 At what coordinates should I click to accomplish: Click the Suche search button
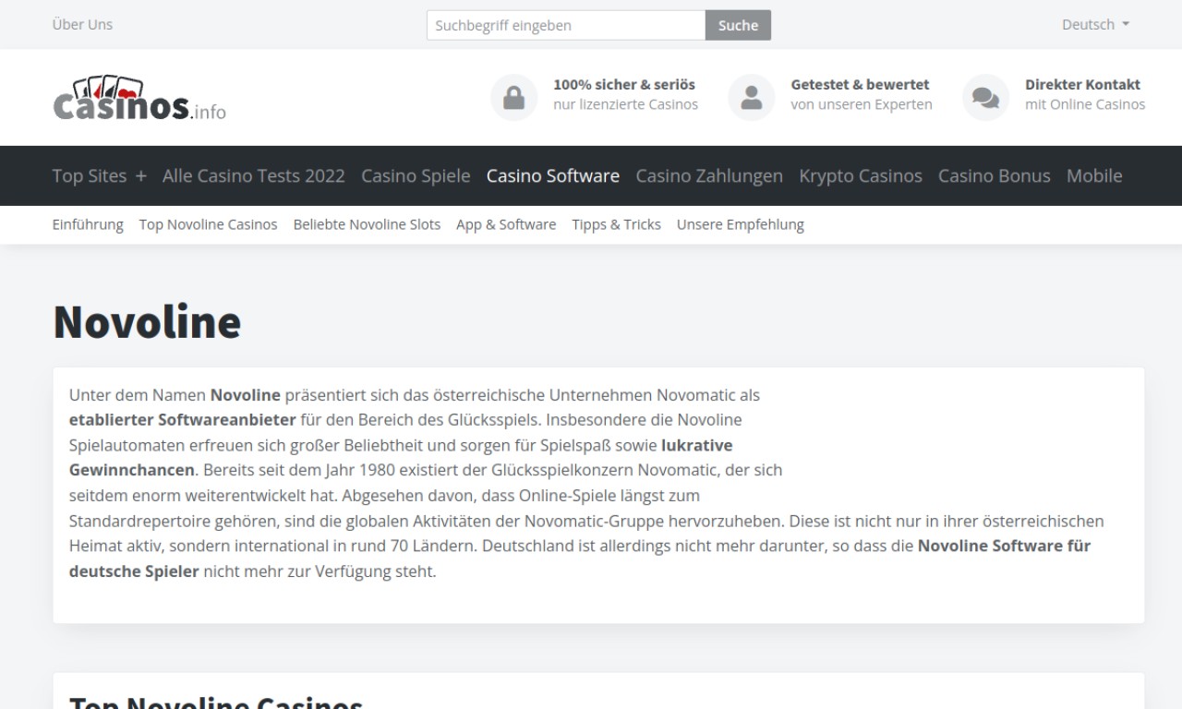pyautogui.click(x=738, y=26)
